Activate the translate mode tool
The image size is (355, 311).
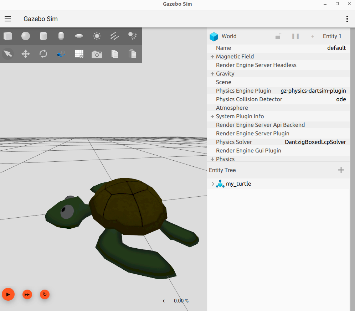pos(26,54)
